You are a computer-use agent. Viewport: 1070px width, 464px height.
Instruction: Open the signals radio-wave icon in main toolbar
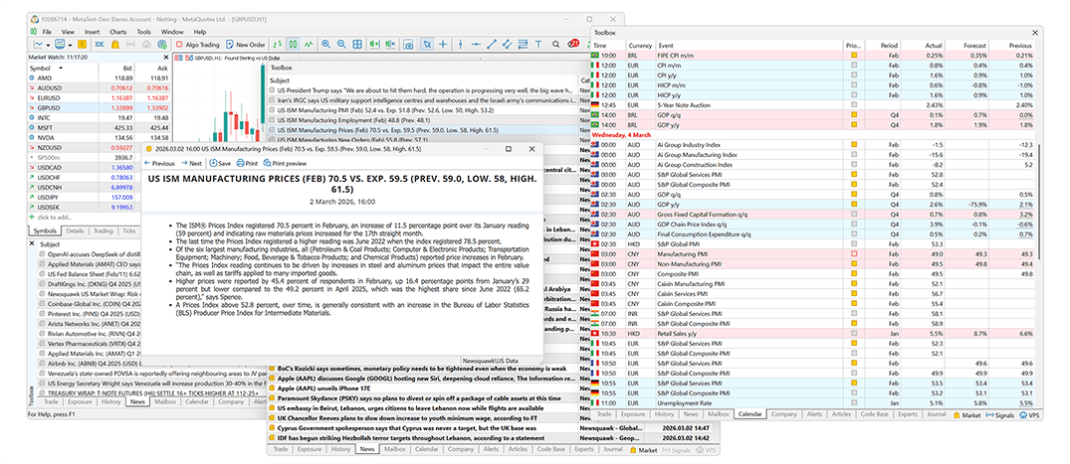pyautogui.click(x=130, y=45)
